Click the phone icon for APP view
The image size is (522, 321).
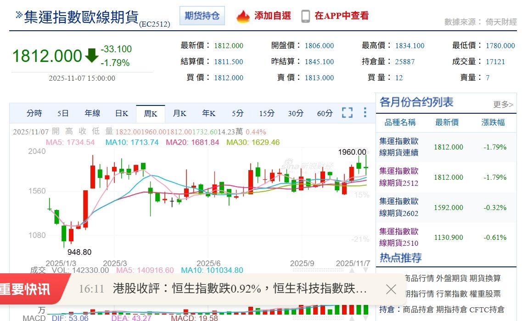click(x=305, y=16)
